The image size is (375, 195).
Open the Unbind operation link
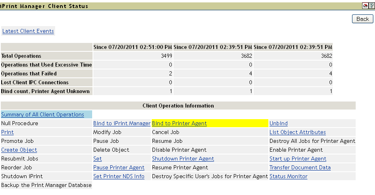tap(278, 123)
